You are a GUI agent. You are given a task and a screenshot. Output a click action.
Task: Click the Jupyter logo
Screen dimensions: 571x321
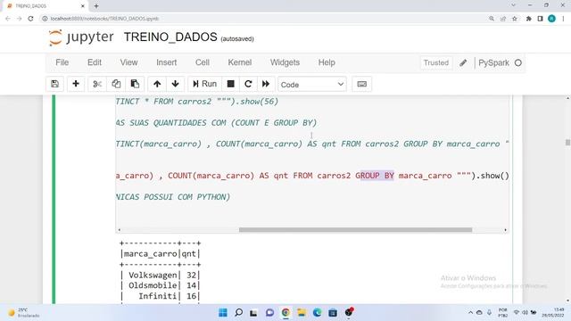[81, 37]
